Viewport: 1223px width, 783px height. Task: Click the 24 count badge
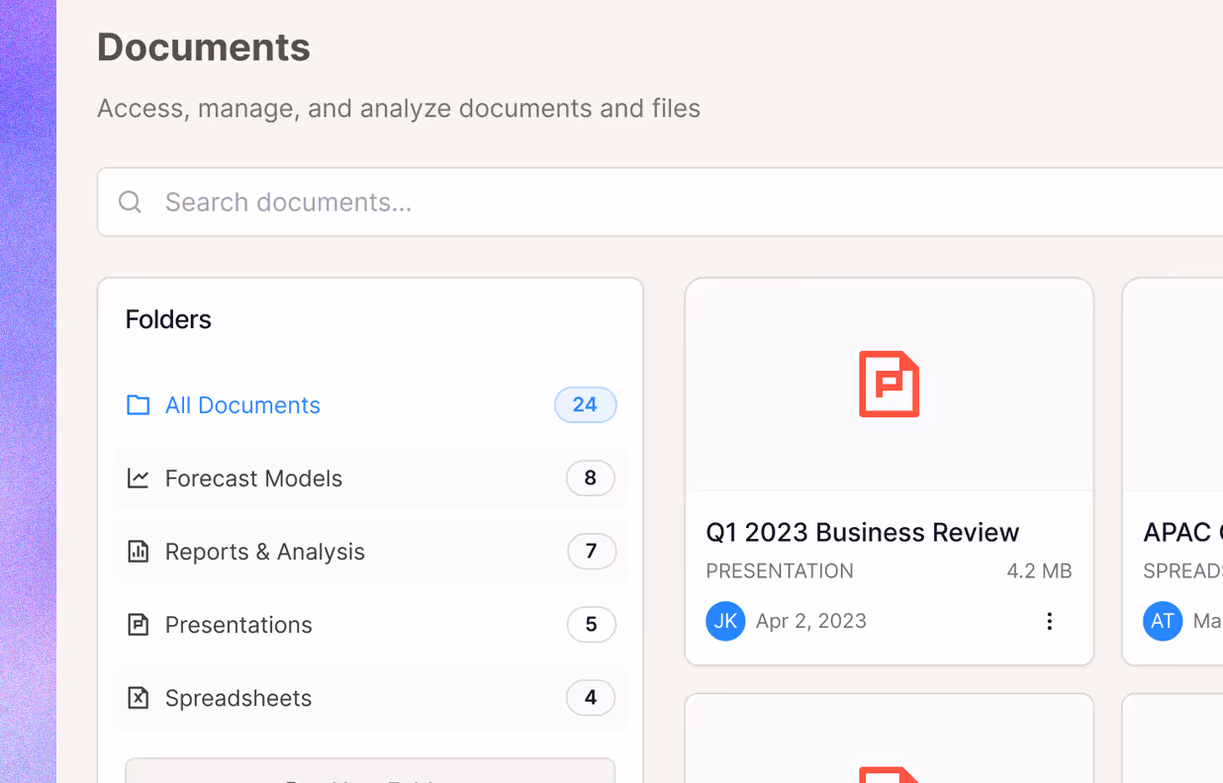point(586,405)
